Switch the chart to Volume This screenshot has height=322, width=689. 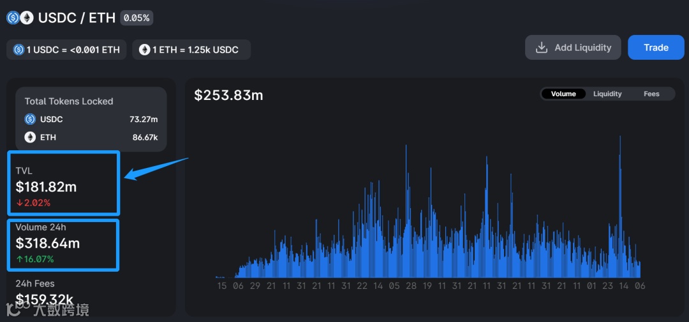point(563,94)
